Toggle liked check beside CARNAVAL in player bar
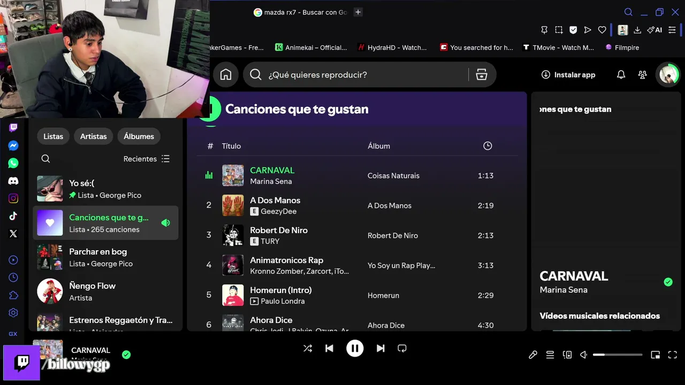Image resolution: width=685 pixels, height=385 pixels. pyautogui.click(x=126, y=355)
